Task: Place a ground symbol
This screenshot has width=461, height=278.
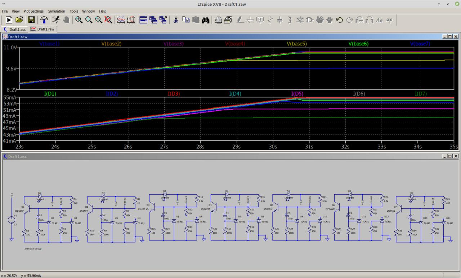Action: pos(250,20)
